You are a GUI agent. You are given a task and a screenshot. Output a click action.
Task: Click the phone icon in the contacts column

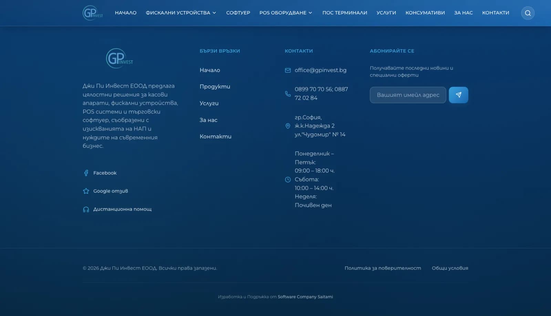(288, 93)
